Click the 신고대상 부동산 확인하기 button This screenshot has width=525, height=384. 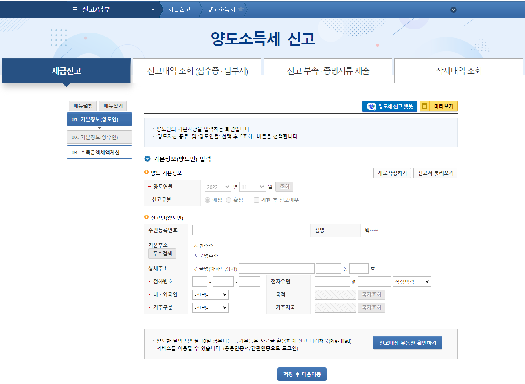(x=407, y=342)
